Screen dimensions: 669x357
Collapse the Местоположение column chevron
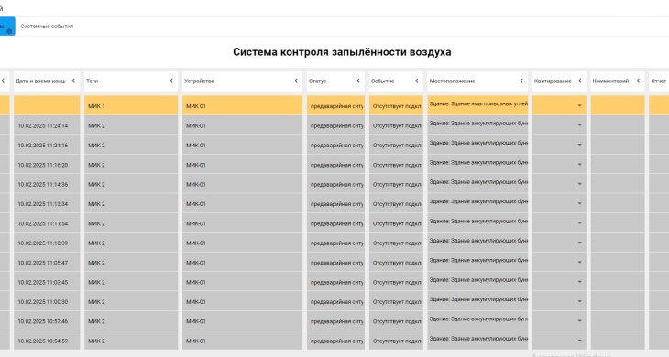521,81
